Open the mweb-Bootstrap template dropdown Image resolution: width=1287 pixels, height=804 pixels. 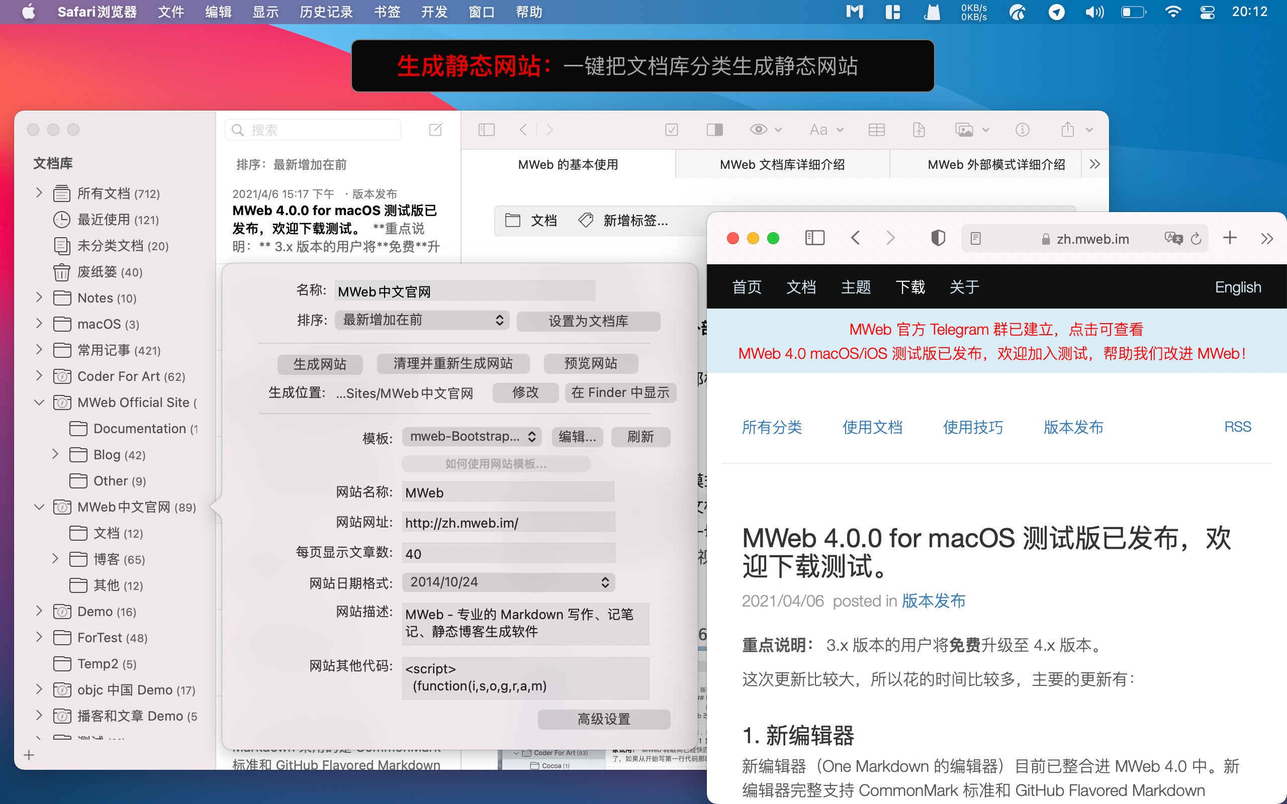click(x=472, y=437)
